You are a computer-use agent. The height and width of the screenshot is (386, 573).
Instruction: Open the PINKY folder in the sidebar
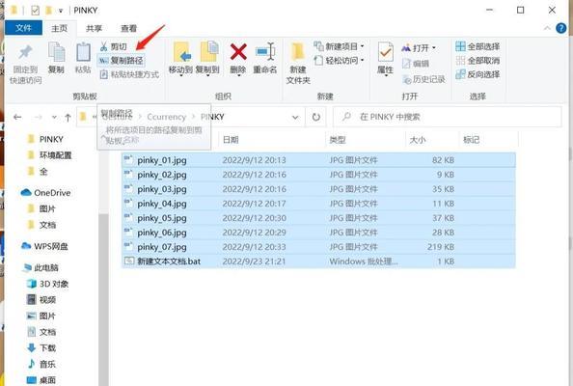tap(46, 139)
